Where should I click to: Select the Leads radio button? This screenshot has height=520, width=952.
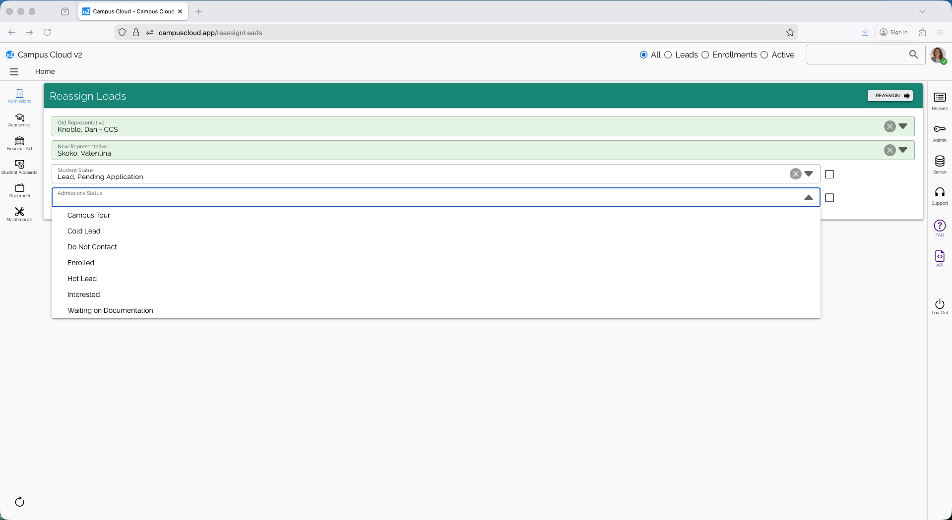coord(668,55)
